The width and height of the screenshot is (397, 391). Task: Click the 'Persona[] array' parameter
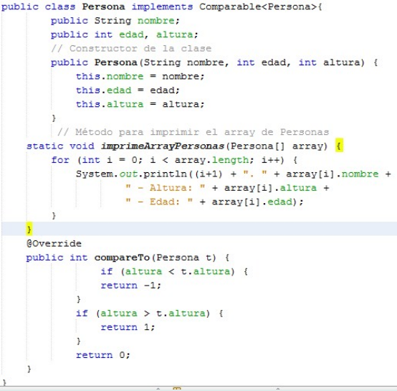(x=277, y=146)
